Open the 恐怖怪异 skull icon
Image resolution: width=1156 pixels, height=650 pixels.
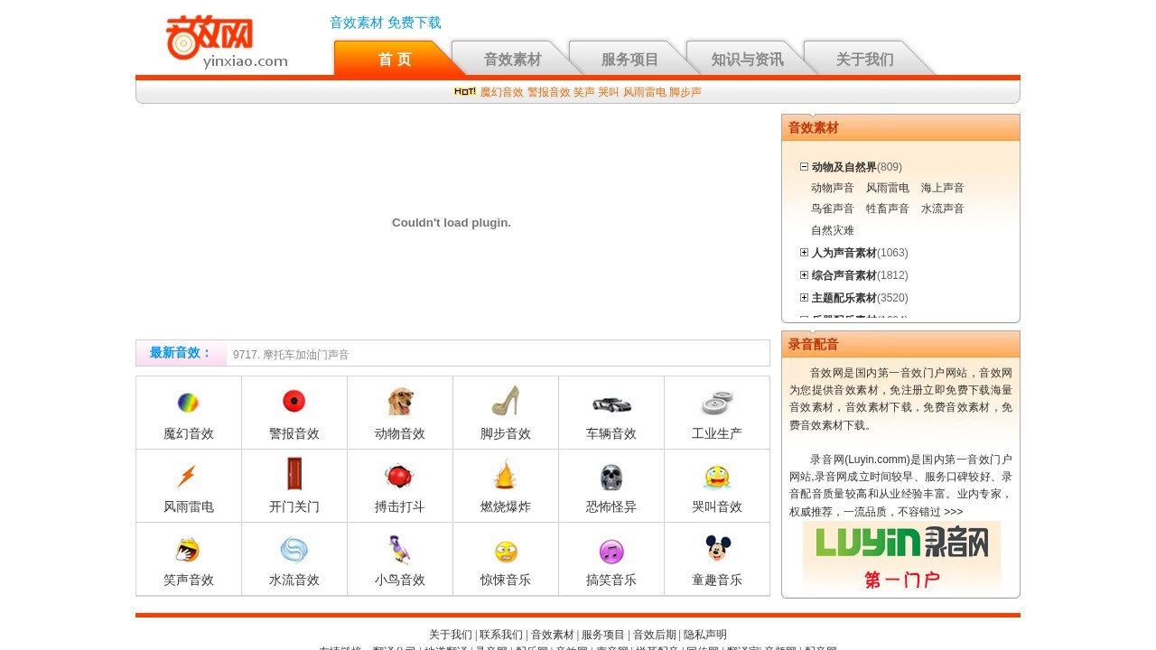(611, 477)
